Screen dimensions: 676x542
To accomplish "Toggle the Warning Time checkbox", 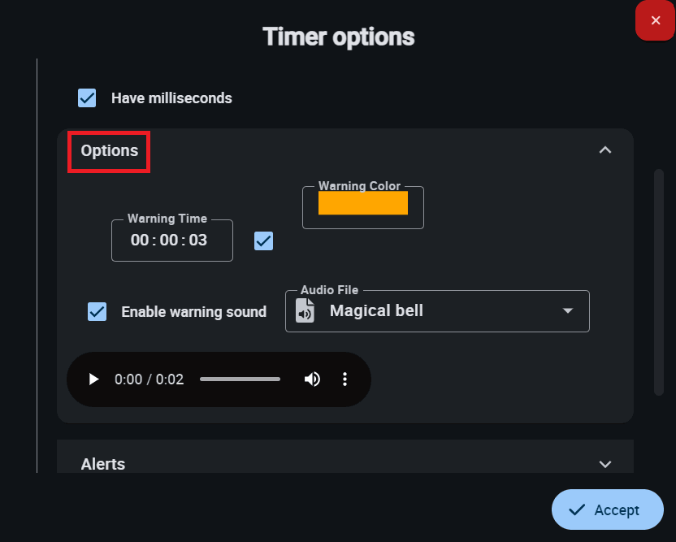I will (x=263, y=241).
